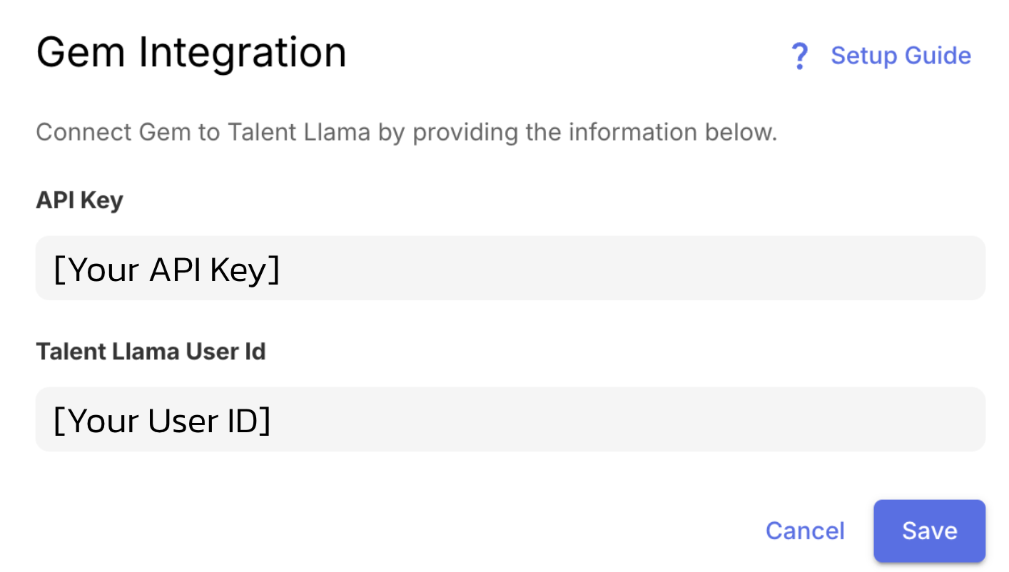Click the words Talent Llama in the description
The width and height of the screenshot is (1009, 572).
point(299,133)
